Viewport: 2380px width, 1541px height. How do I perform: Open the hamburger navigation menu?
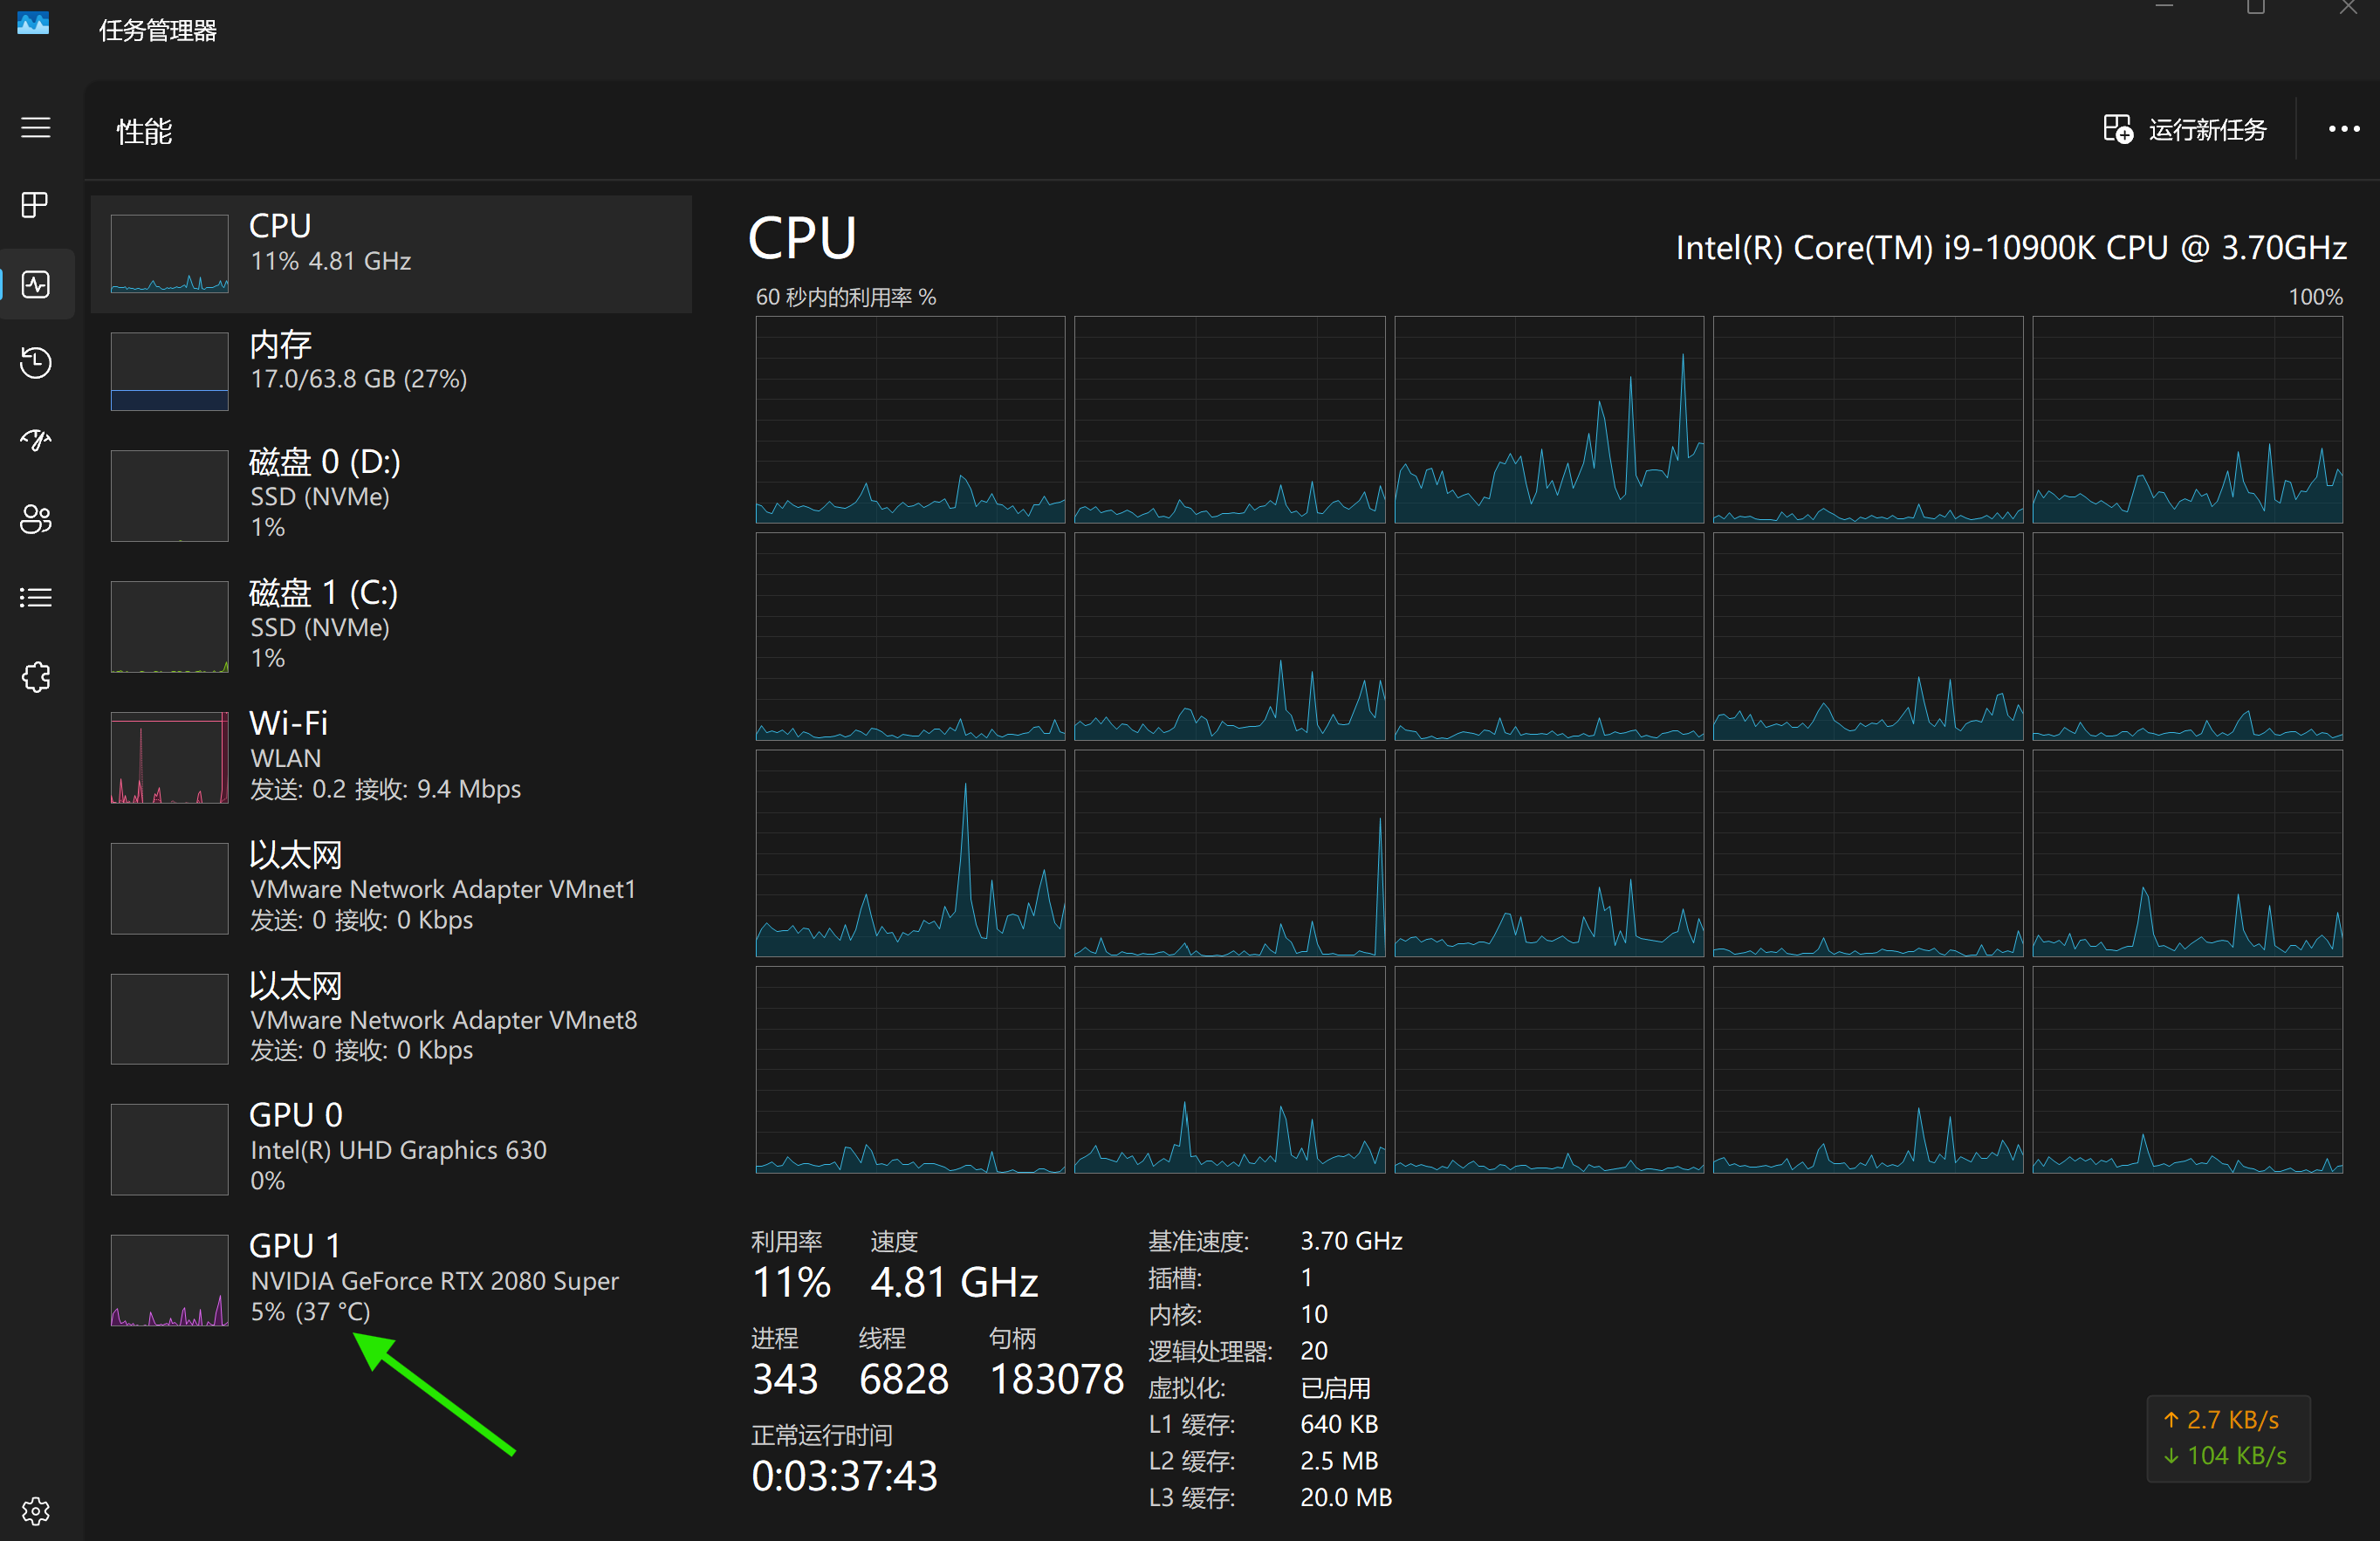(x=36, y=128)
